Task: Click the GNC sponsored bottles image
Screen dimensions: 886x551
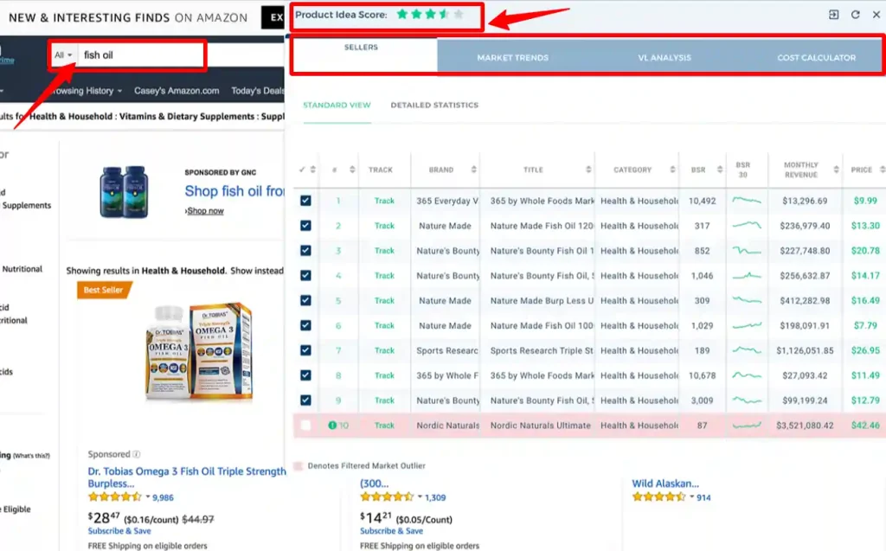Action: tap(124, 192)
